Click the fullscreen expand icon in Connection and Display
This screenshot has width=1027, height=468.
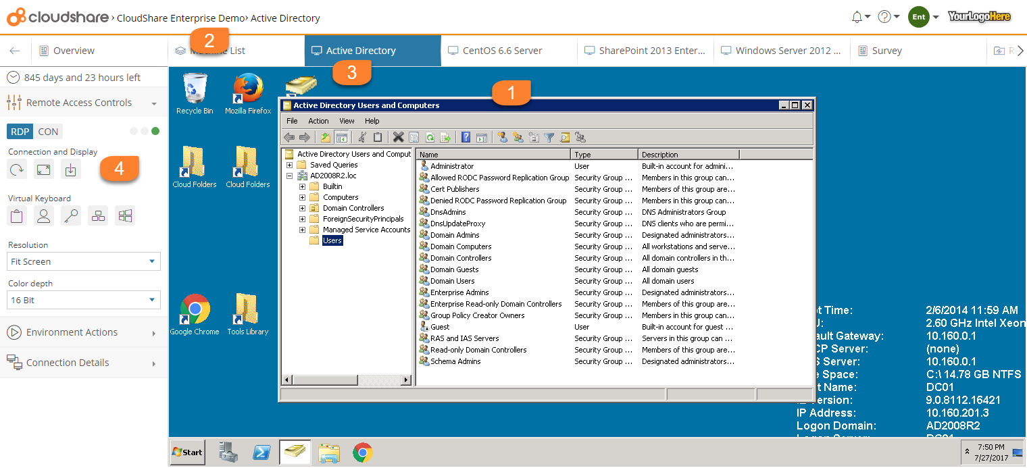tap(44, 170)
